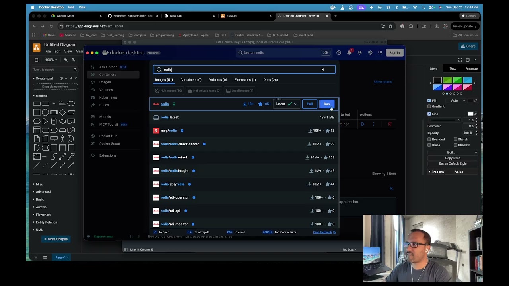
Task: Enable Sketch checkbox in draw.io
Action: (455, 139)
